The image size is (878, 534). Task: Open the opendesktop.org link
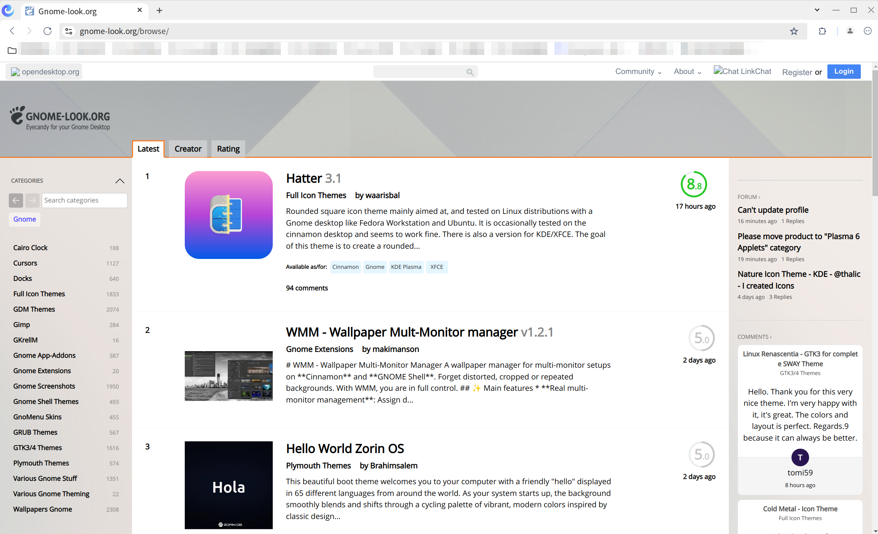[44, 72]
